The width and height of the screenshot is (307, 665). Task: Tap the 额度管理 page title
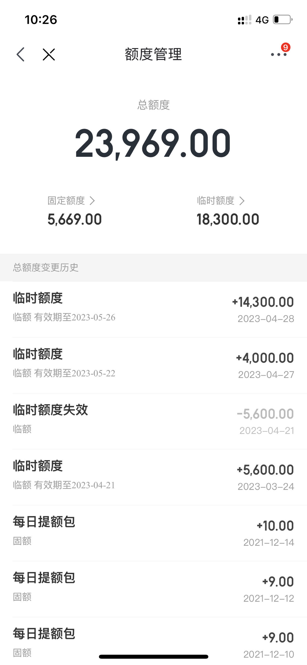[x=153, y=54]
